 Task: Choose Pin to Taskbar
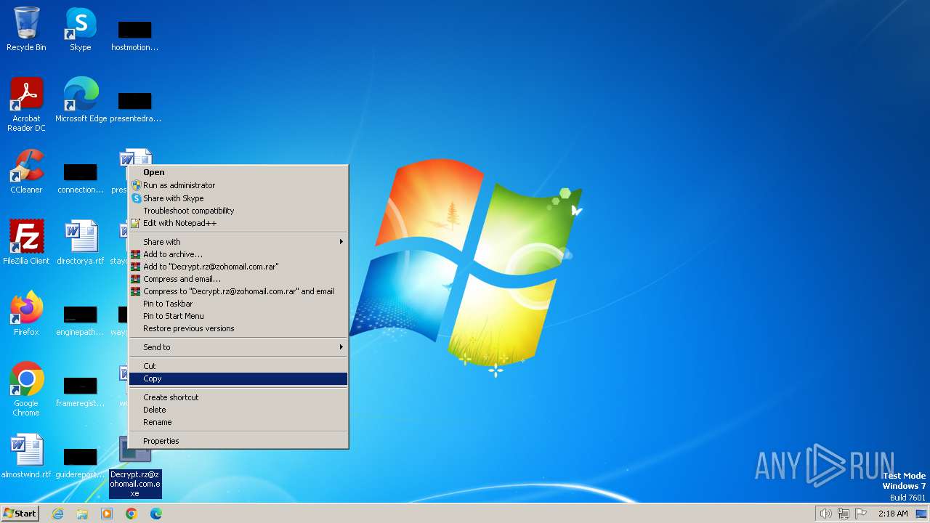(238, 304)
